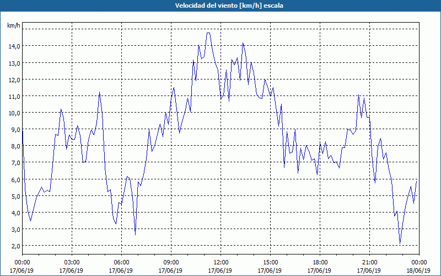
Task: Click the chart title 'Velocidad del viento [km/h] escala'
Action: tap(229, 6)
